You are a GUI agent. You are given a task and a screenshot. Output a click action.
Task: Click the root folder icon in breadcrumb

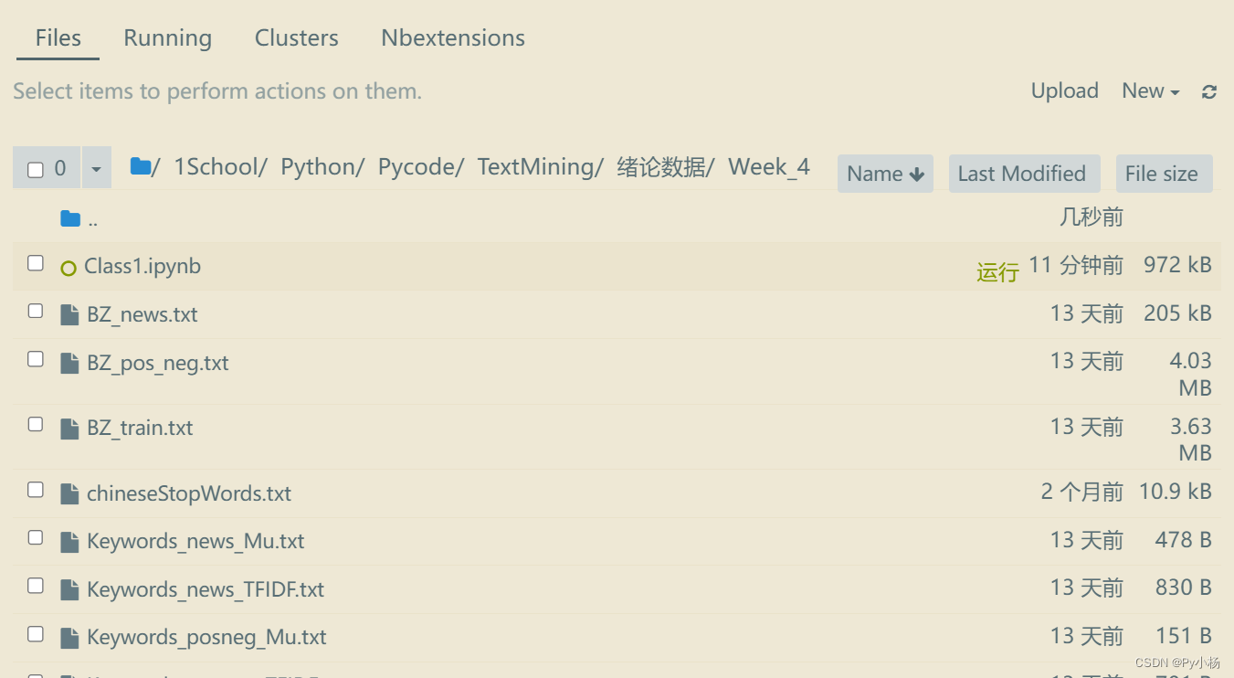click(141, 166)
